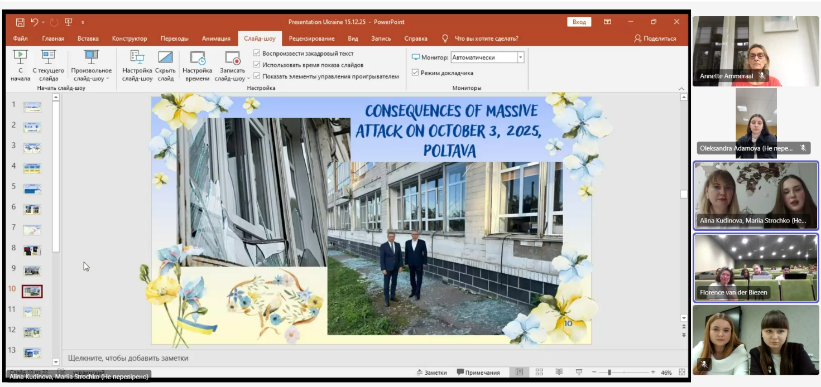Open Настройка слайд-шоу settings icon
This screenshot has height=387, width=821.
click(137, 57)
